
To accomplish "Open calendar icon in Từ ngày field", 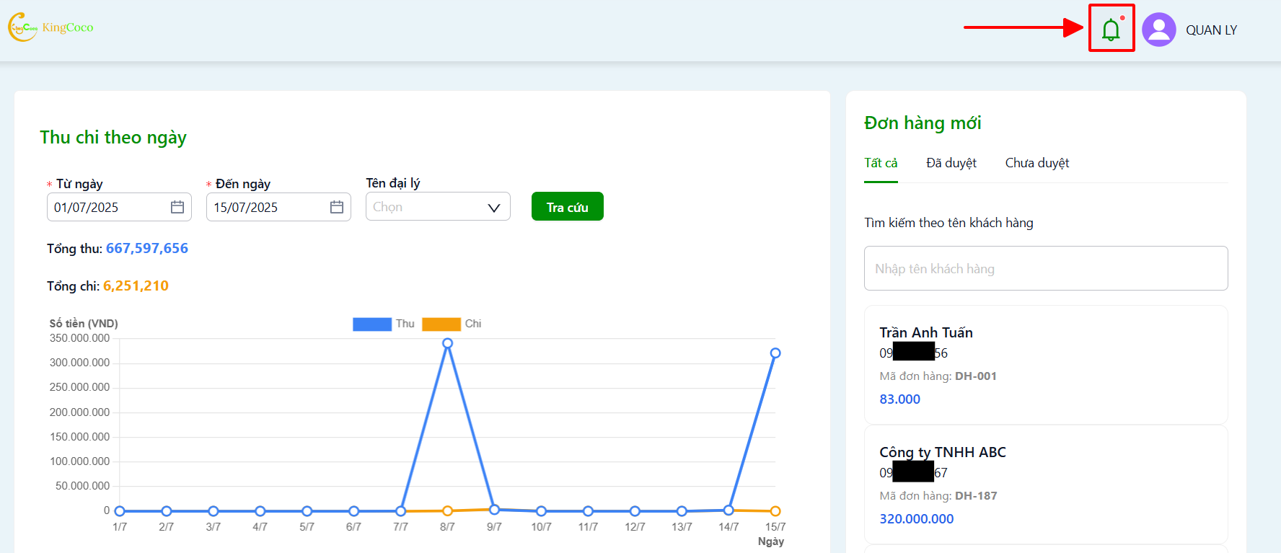I will tap(177, 207).
